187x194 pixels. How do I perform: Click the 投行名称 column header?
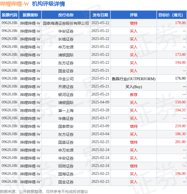pyautogui.click(x=66, y=15)
